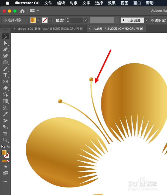Open brush definition dropdown arrow
This screenshot has width=167, height=195.
(x=147, y=20)
